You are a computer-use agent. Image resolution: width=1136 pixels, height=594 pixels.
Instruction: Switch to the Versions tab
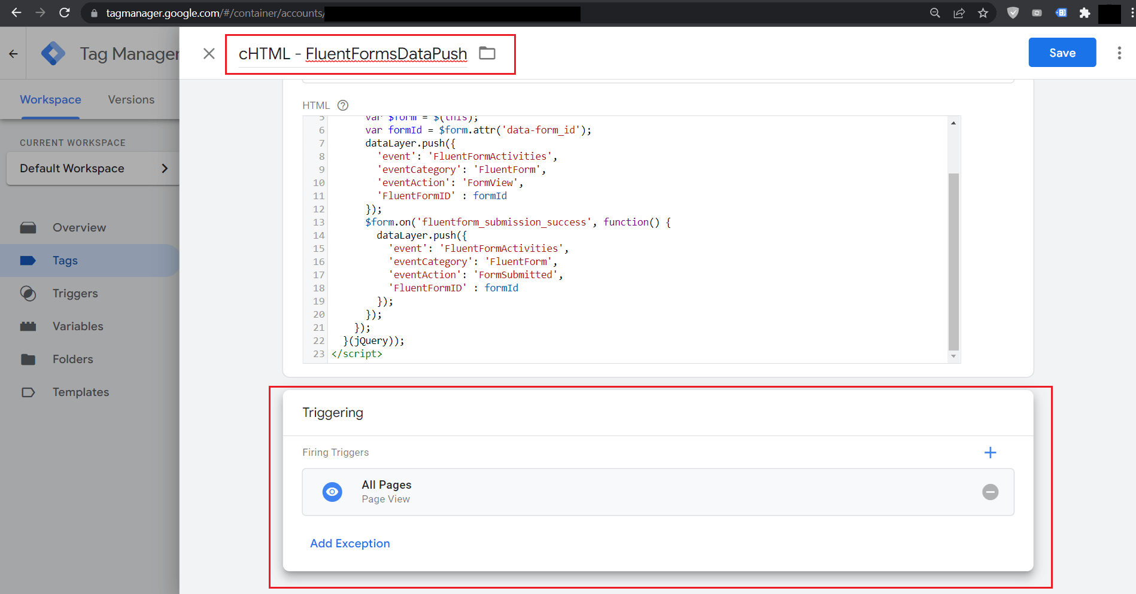coord(131,99)
